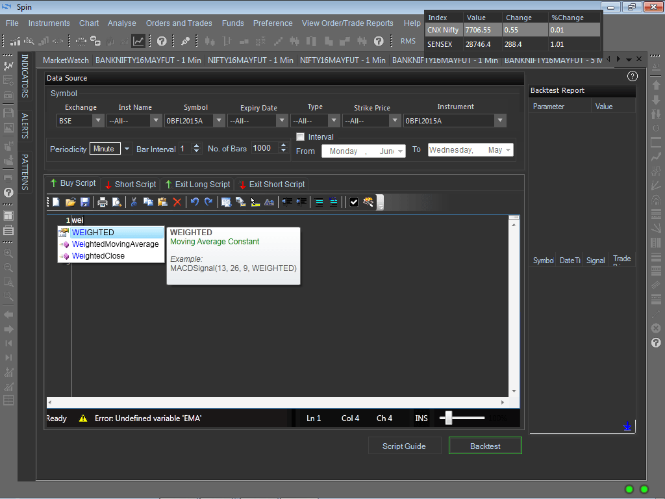Click the Backtest button
This screenshot has width=665, height=499.
coord(485,446)
